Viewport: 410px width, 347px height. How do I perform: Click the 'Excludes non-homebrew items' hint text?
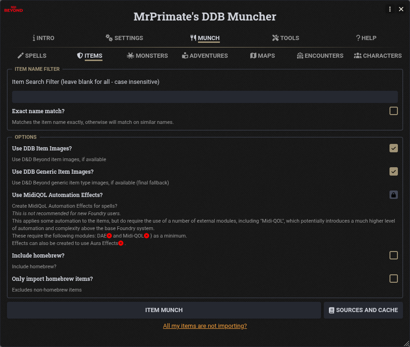(x=47, y=290)
